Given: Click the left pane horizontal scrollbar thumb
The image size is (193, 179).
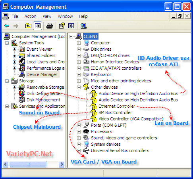Looking at the screenshot, I should 28,164.
